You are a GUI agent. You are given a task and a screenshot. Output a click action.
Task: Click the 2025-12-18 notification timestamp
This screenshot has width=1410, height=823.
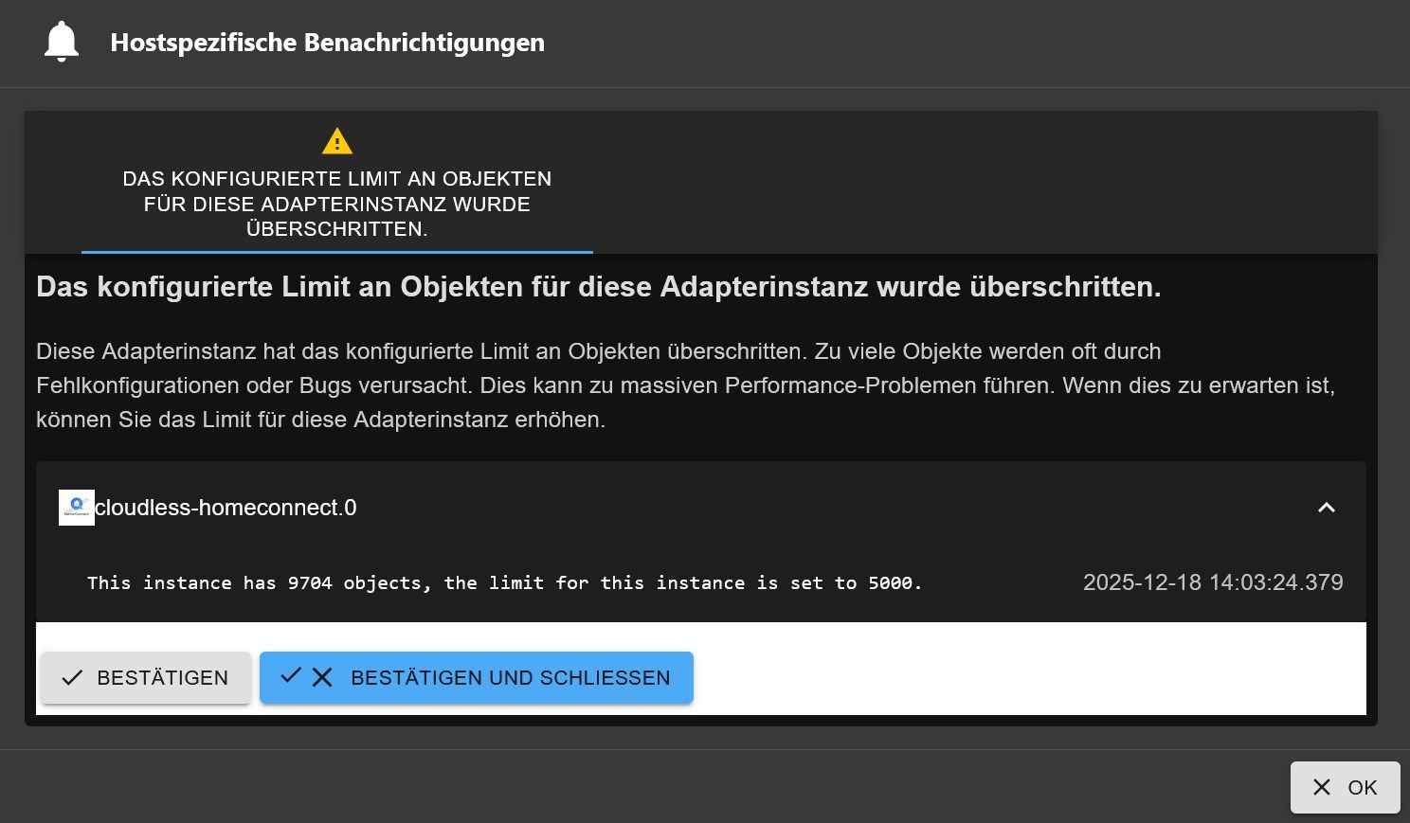(x=1212, y=582)
